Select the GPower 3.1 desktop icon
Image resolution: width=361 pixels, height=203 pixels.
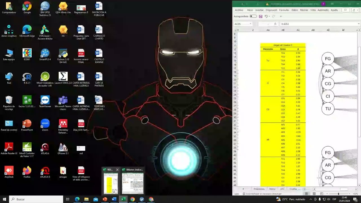63,149
